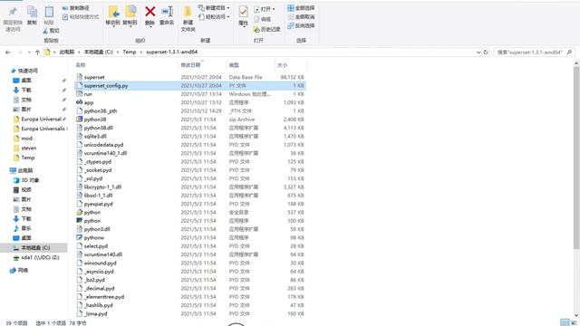Image resolution: width=580 pixels, height=326 pixels.
Task: Select the python38._pth file
Action: (190, 110)
